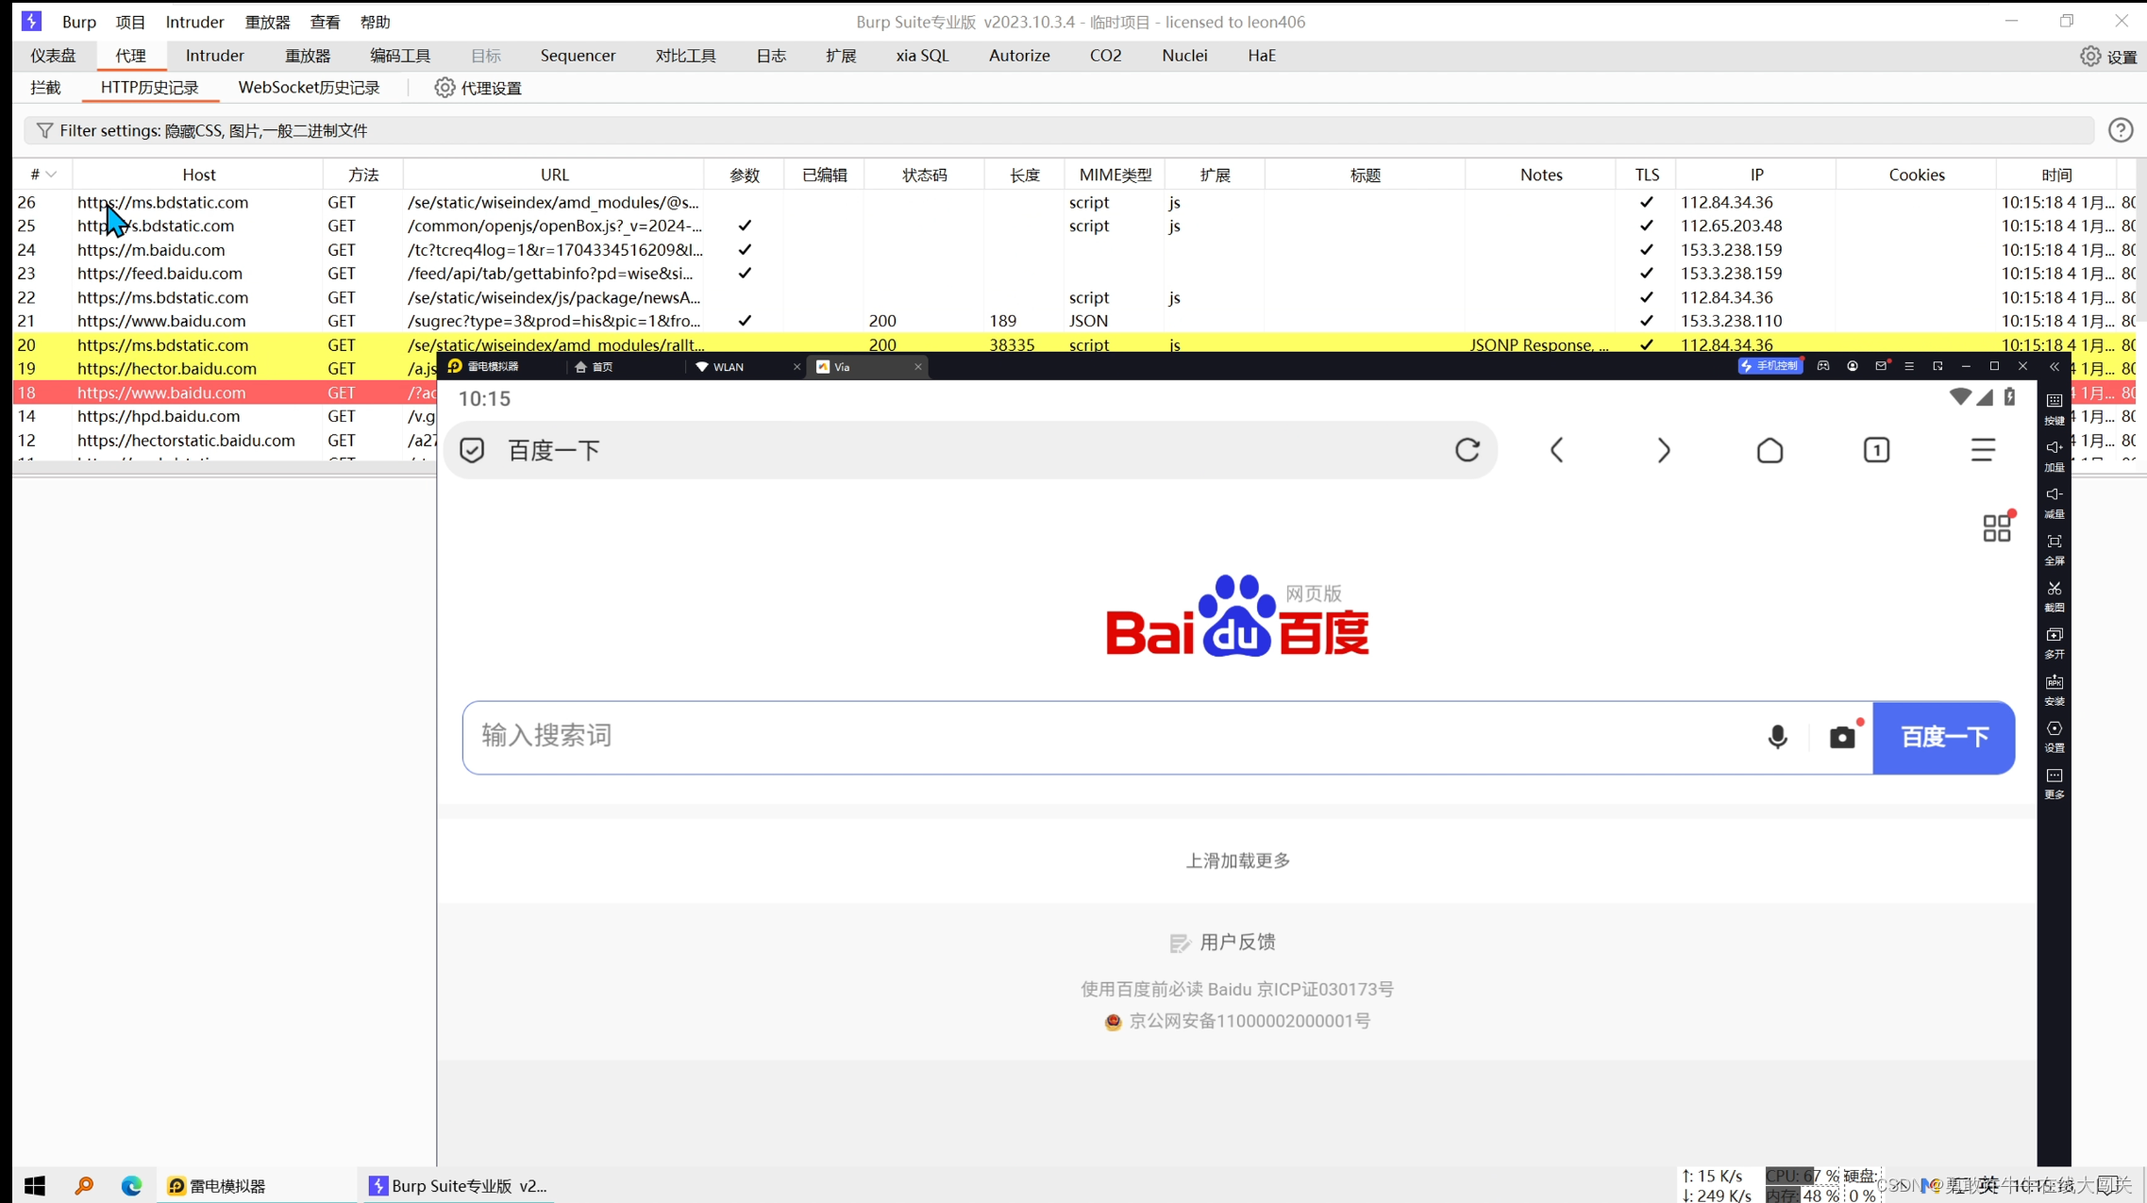This screenshot has width=2147, height=1203.
Task: Click the Baidu apps grid icon
Action: click(1996, 527)
